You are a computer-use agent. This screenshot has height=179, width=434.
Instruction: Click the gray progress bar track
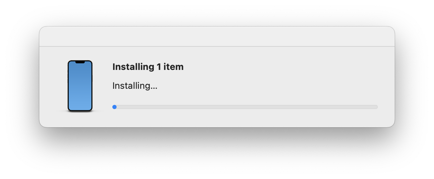pyautogui.click(x=245, y=107)
